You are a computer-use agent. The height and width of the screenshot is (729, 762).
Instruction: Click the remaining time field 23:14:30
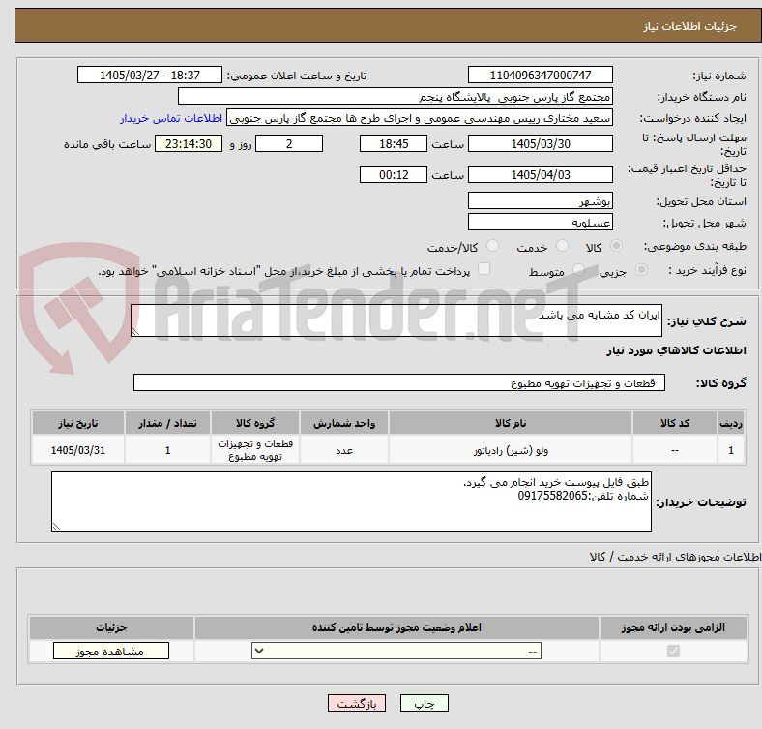[189, 143]
